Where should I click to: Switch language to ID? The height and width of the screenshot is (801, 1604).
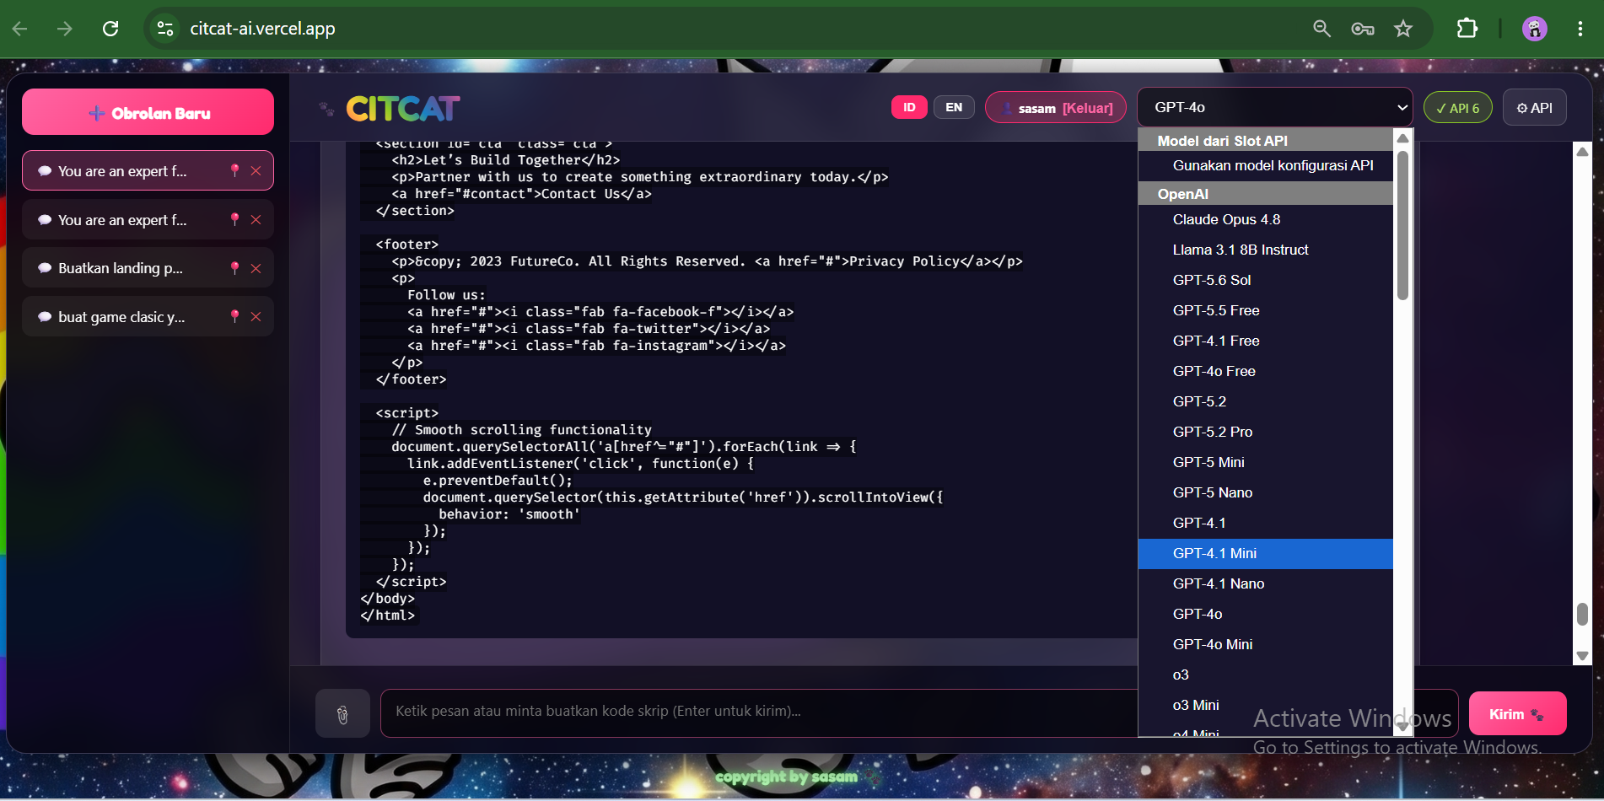click(x=909, y=107)
